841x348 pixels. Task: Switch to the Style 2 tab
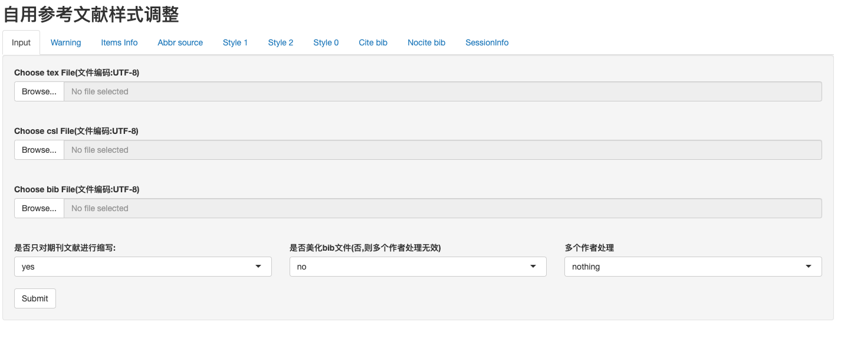281,42
